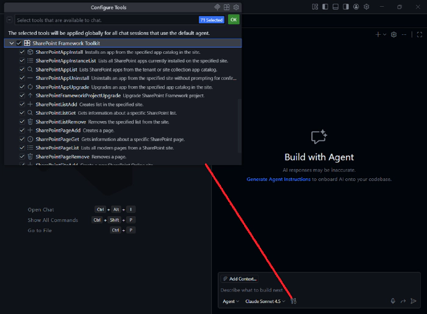Open the Claude Sonnet 4.5 model dropdown
Screen dimensions: 427x314
pyautogui.click(x=265, y=301)
